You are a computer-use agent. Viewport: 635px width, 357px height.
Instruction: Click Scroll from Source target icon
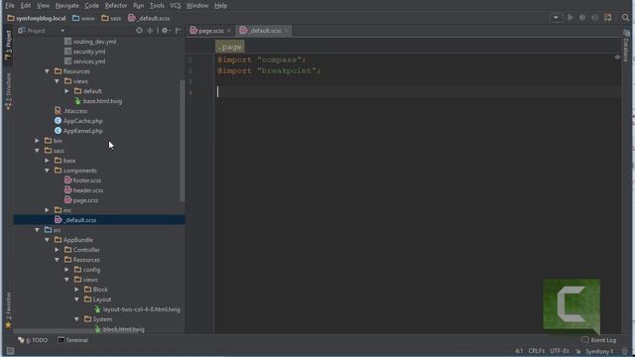[x=139, y=31]
